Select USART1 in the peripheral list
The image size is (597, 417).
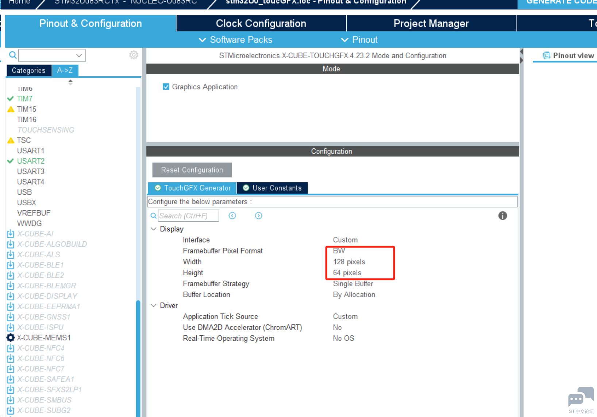click(x=31, y=151)
